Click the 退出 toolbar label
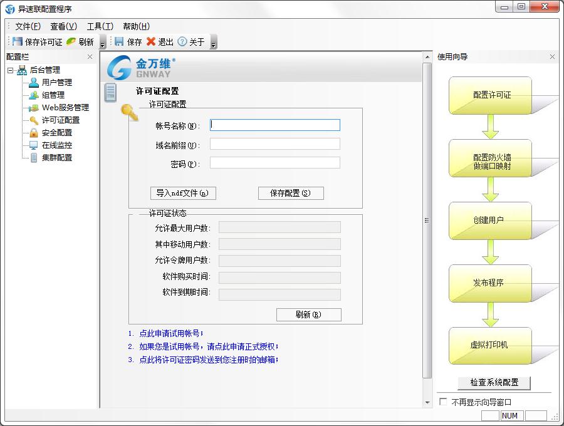564x426 pixels. coord(166,42)
